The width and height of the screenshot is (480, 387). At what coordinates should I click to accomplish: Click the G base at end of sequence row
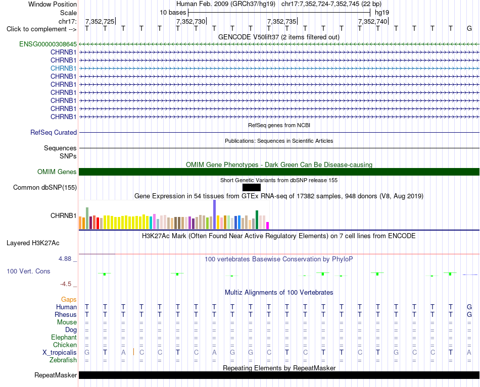(x=469, y=29)
